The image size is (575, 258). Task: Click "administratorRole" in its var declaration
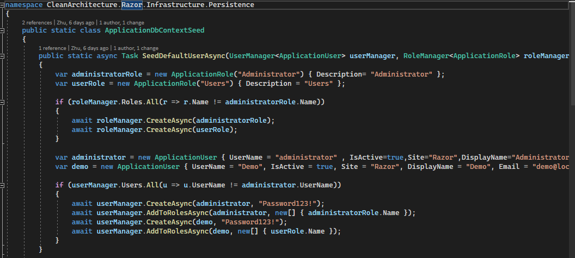[107, 74]
